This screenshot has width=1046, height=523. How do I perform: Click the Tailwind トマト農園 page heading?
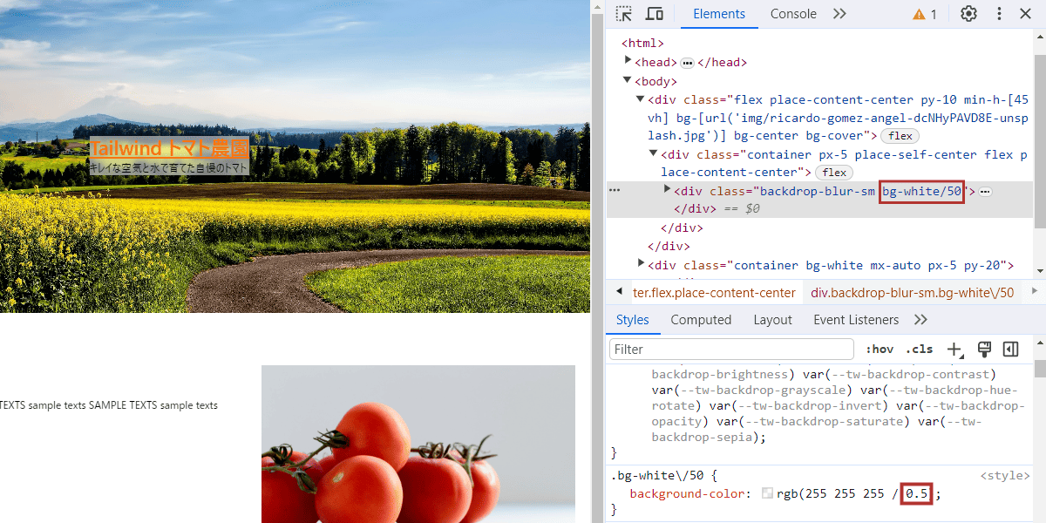click(x=170, y=148)
